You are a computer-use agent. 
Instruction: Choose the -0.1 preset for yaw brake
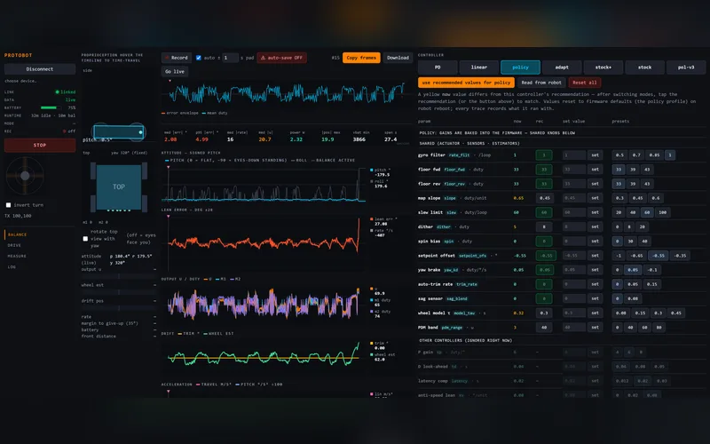(652, 270)
